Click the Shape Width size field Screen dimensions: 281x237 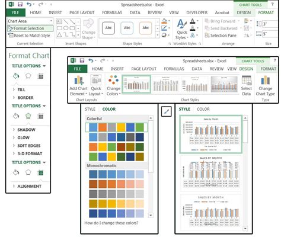pyautogui.click(x=270, y=34)
